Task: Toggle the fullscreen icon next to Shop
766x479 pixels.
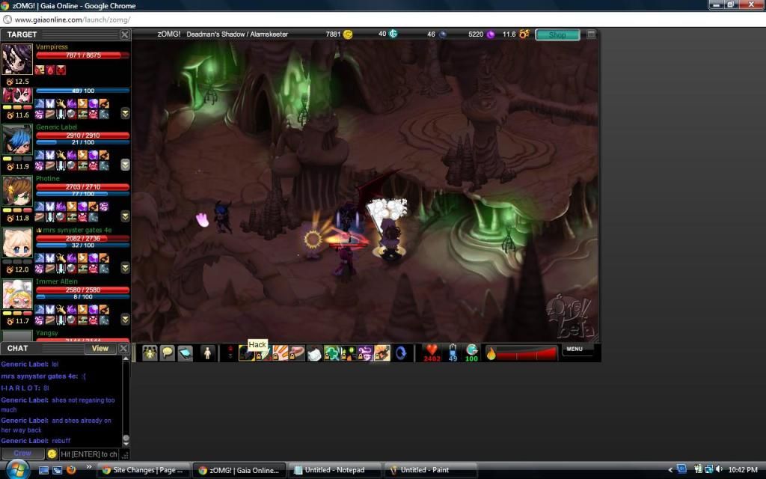Action: pos(591,34)
